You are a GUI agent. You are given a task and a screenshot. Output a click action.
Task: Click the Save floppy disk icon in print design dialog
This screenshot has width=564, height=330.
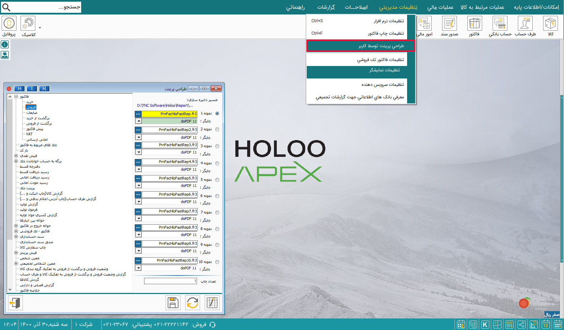point(173,303)
